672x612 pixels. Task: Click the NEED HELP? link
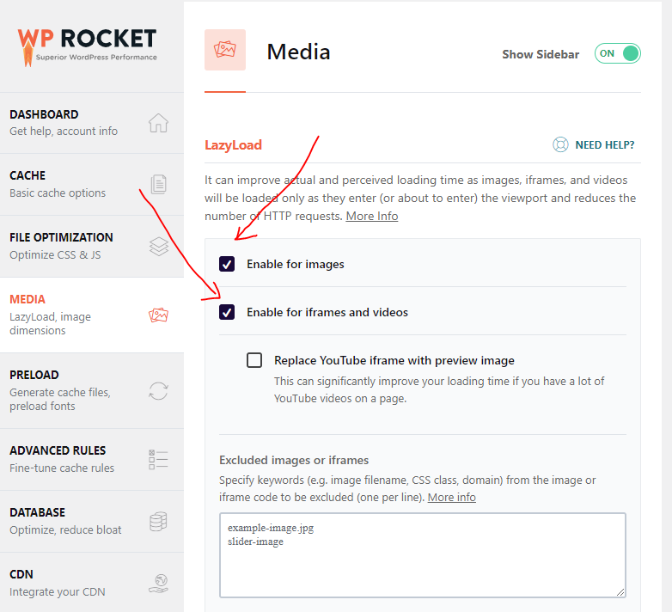[605, 145]
